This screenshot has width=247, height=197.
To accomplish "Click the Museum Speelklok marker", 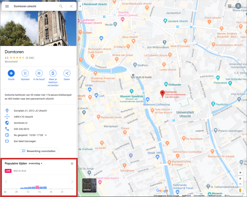I will (131, 91).
